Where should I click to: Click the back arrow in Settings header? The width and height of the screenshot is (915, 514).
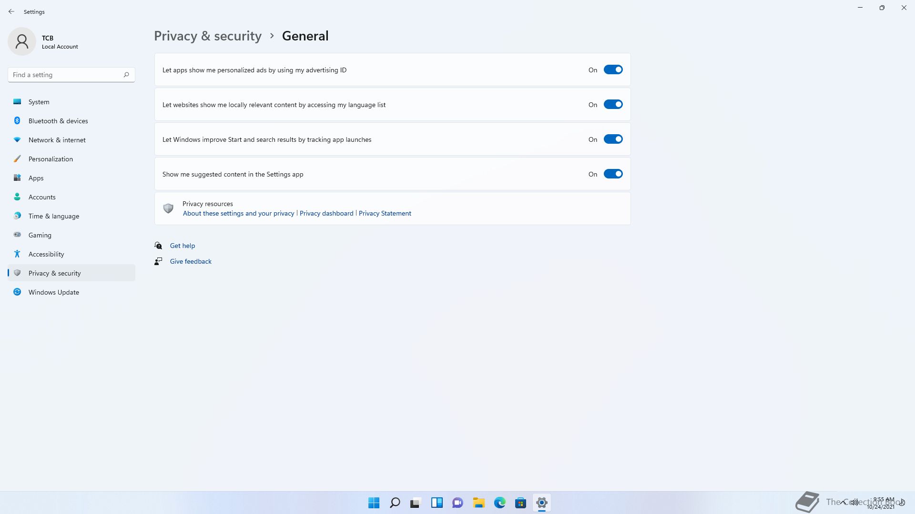[x=11, y=11]
